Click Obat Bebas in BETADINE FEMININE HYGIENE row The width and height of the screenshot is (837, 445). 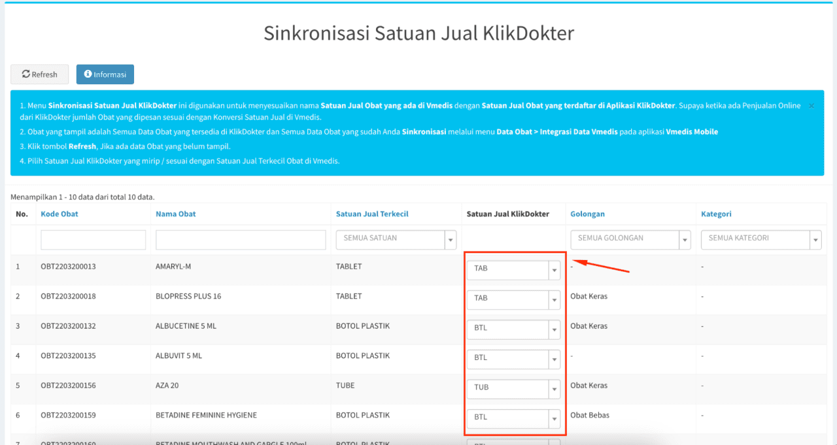tap(589, 415)
